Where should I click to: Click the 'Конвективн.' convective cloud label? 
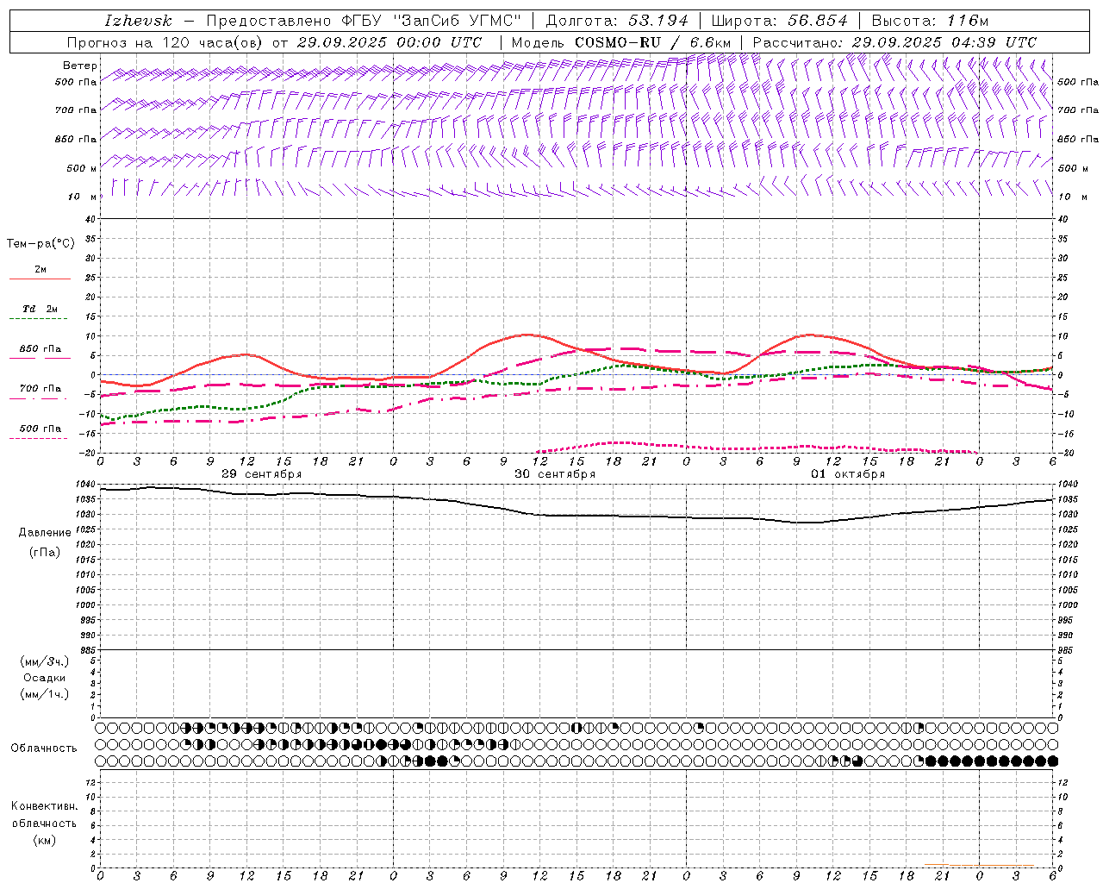tap(44, 806)
